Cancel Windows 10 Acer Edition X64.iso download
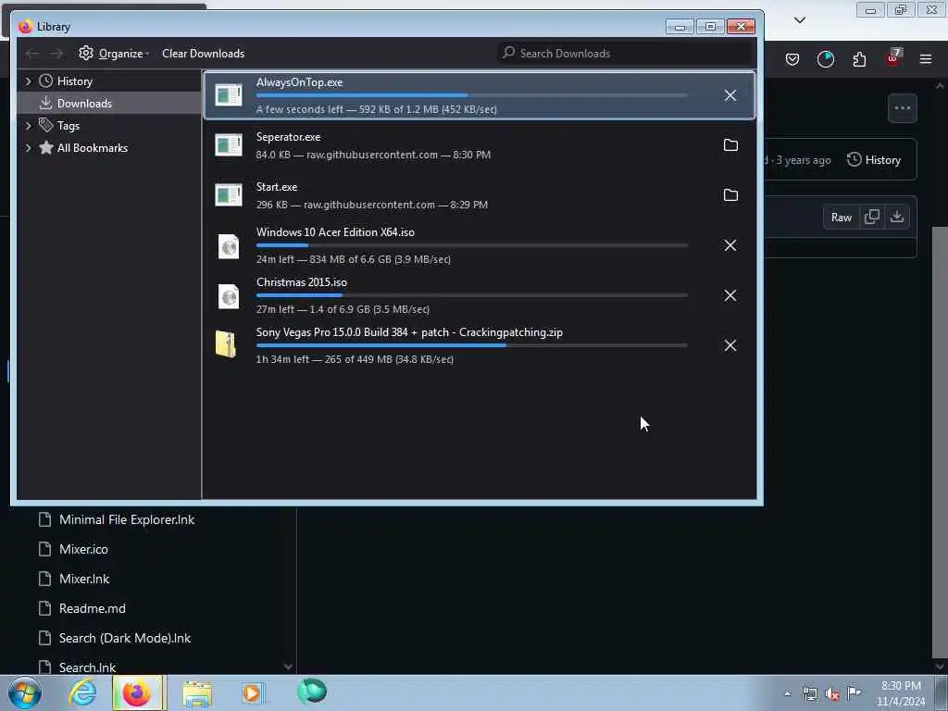 pyautogui.click(x=730, y=245)
